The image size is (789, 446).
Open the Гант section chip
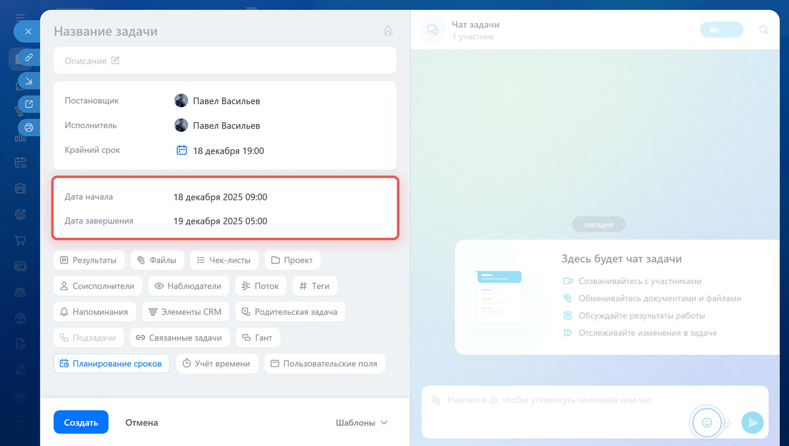[x=258, y=338]
